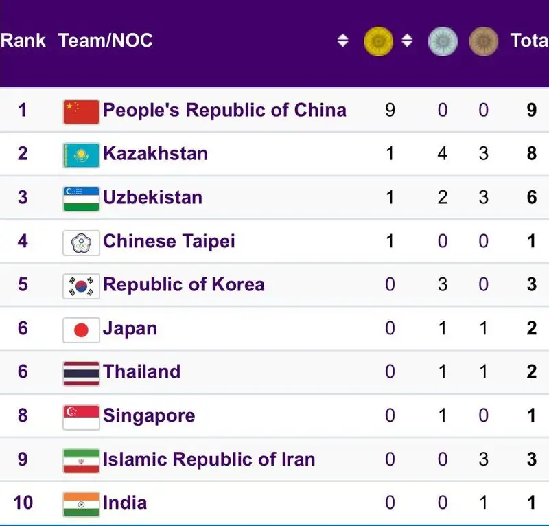Click the bronze medal column icon

coord(483,41)
